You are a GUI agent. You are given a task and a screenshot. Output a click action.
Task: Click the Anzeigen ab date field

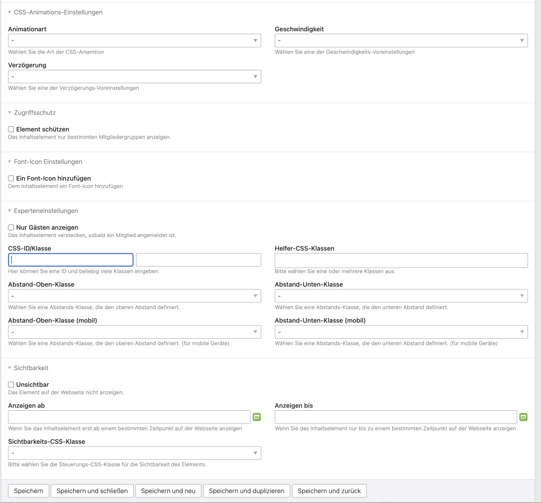(x=129, y=417)
